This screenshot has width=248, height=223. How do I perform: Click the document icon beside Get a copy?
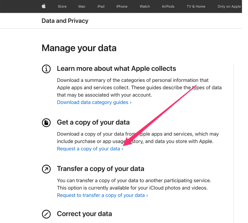tap(46, 122)
